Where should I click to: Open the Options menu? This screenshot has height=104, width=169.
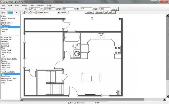point(41,6)
